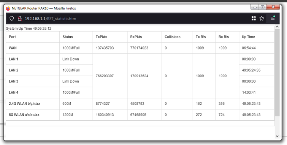Click the System Up Time text

coord(29,29)
